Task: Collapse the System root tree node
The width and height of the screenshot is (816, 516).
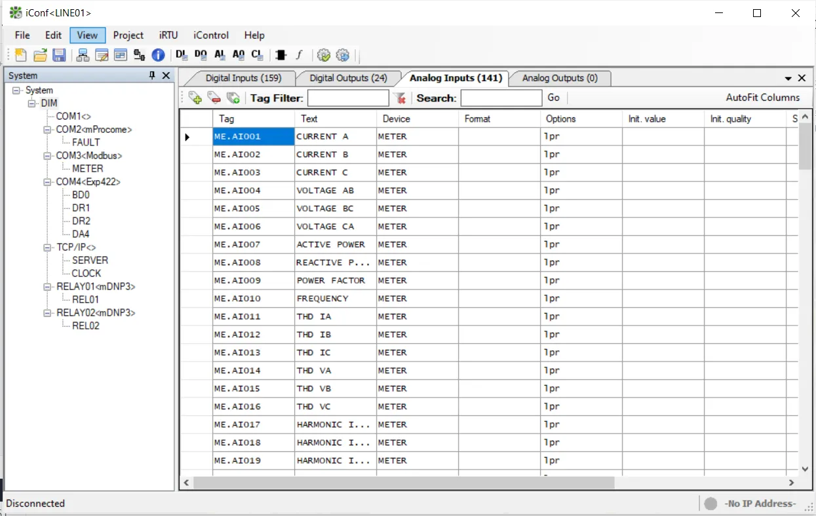Action: (16, 90)
